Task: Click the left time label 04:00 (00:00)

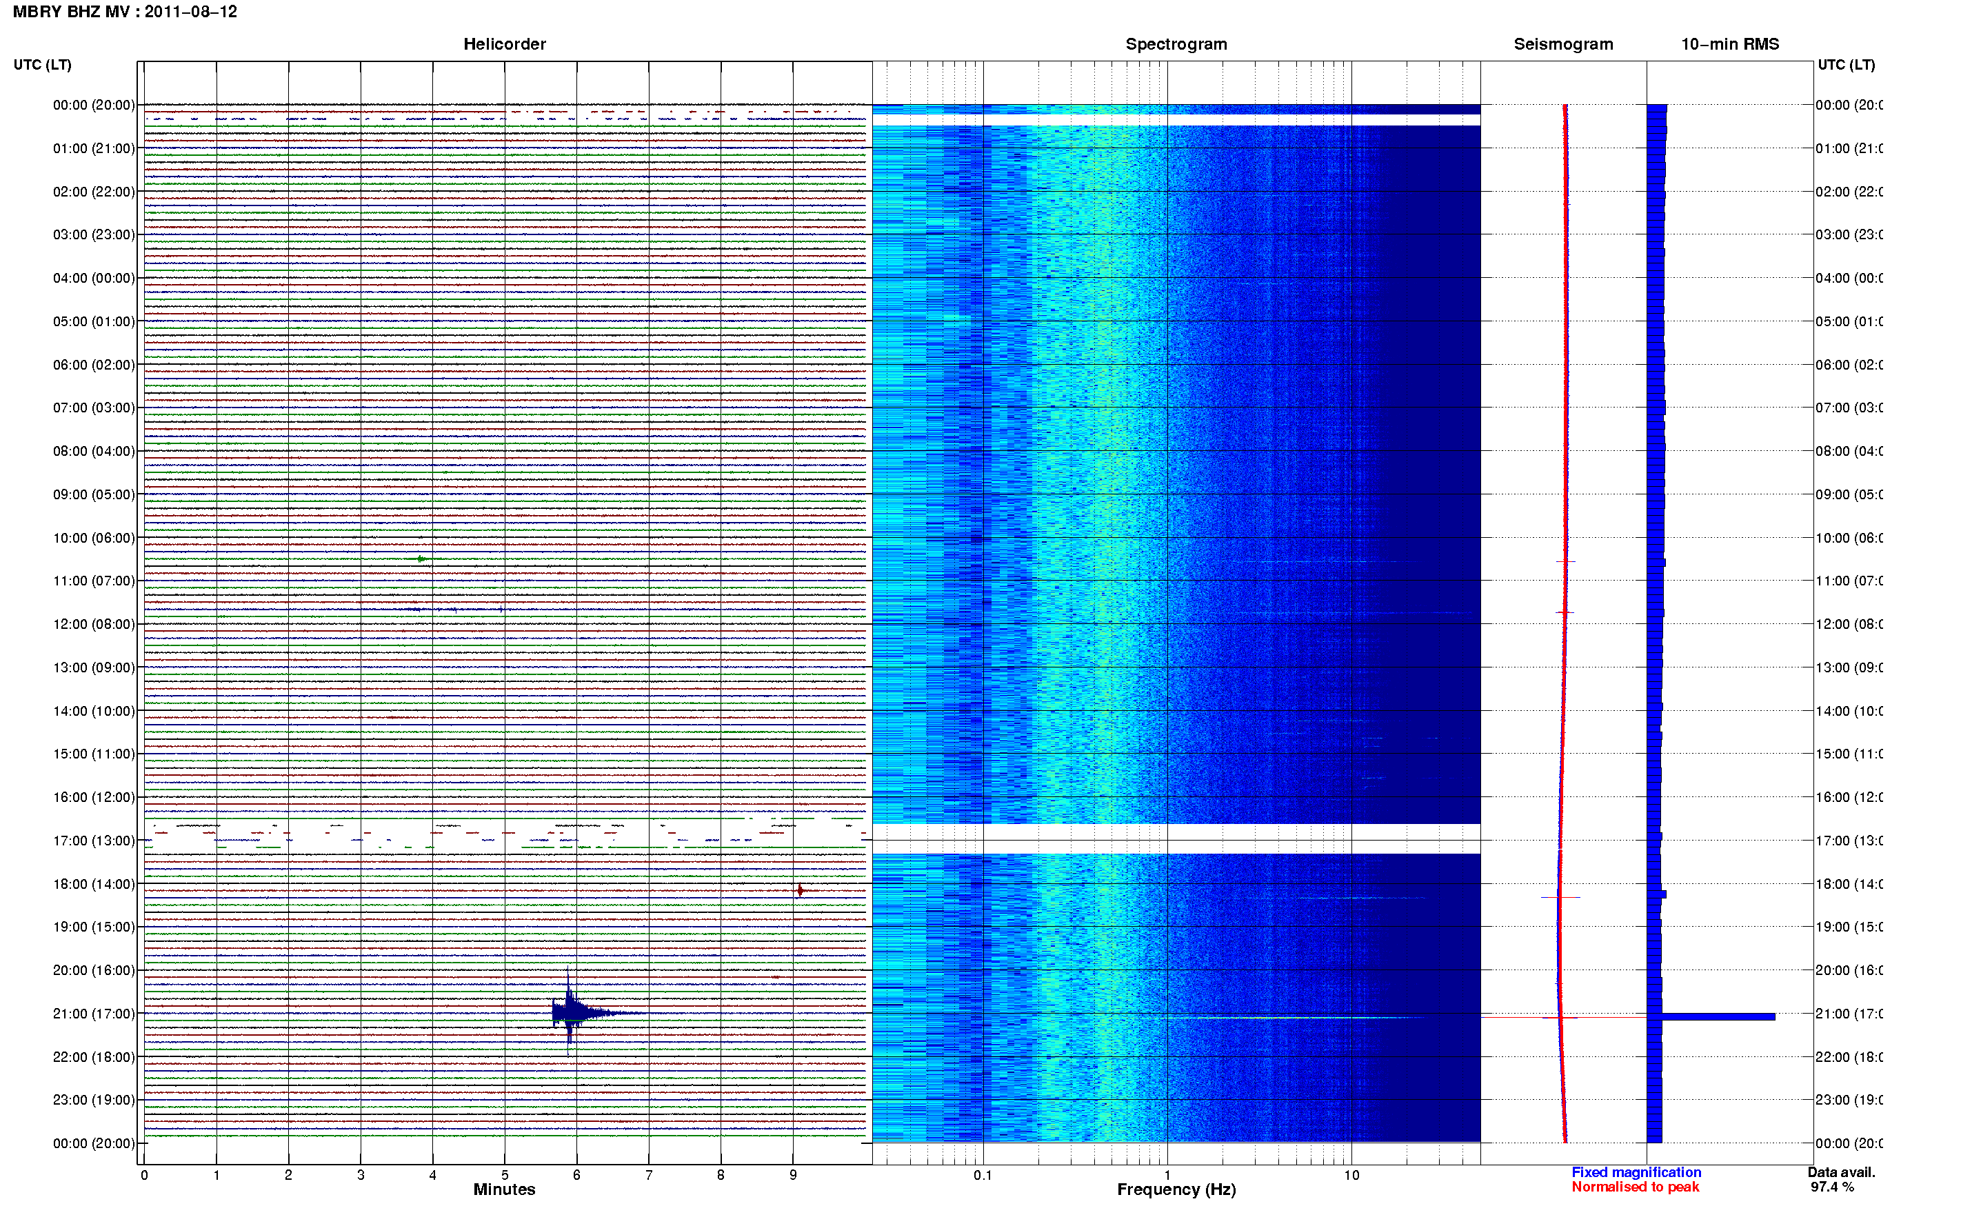Action: coord(94,278)
